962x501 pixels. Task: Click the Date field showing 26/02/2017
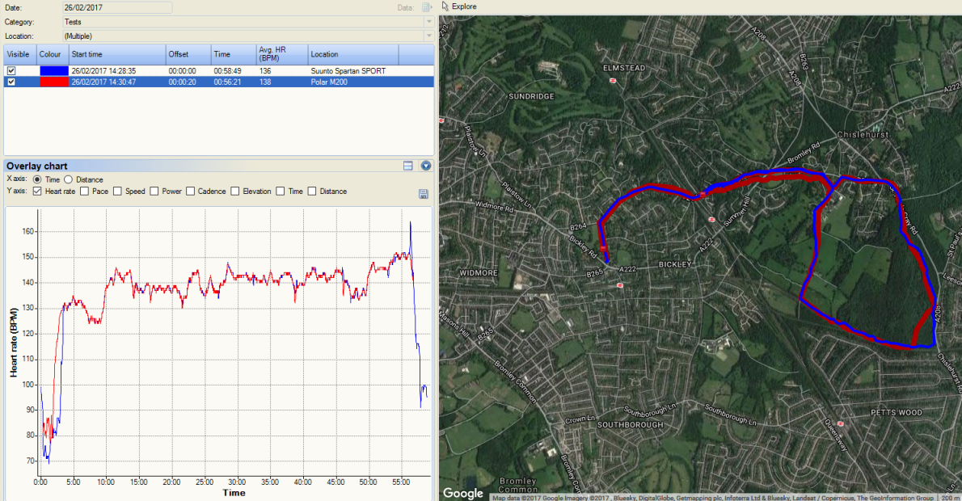click(117, 7)
